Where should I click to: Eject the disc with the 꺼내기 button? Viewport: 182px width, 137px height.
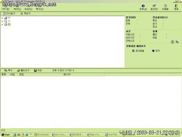pos(25,14)
